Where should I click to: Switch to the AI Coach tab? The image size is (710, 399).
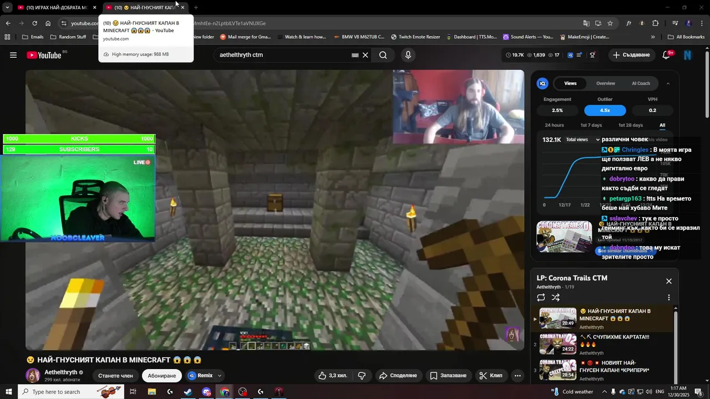click(641, 84)
